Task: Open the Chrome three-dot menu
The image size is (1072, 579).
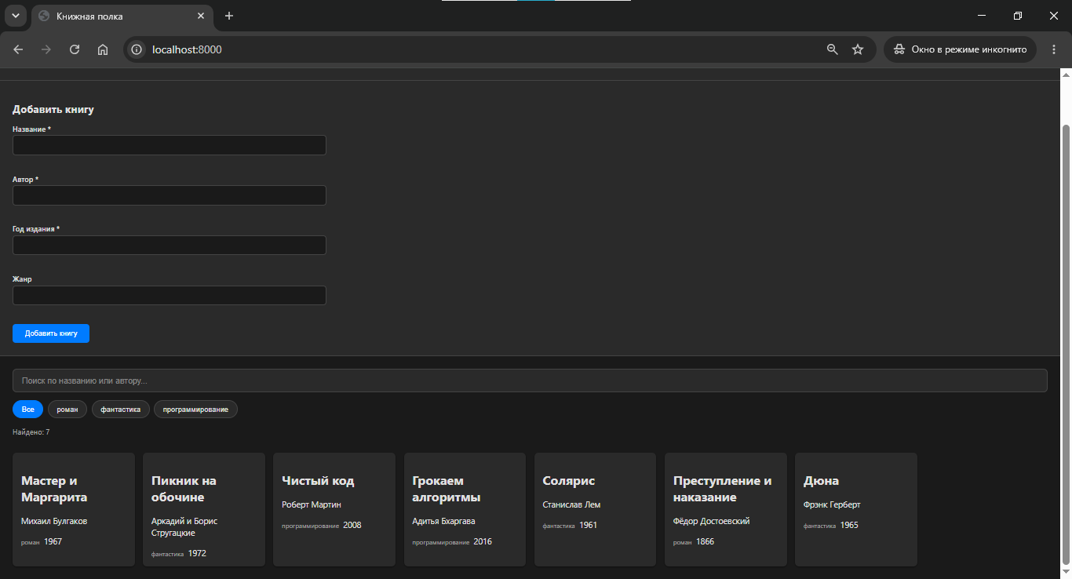Action: pos(1054,49)
